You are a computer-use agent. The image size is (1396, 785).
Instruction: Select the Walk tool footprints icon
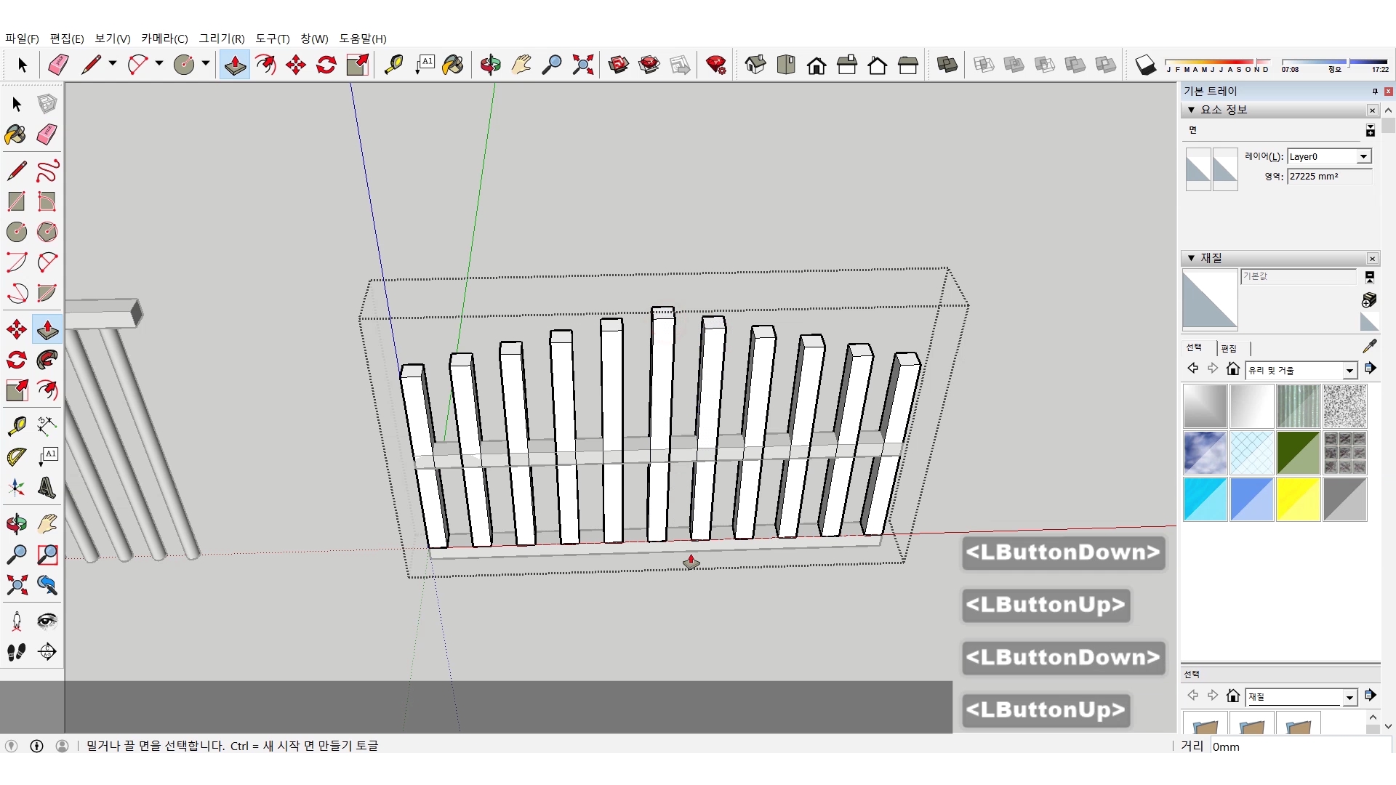(x=16, y=652)
